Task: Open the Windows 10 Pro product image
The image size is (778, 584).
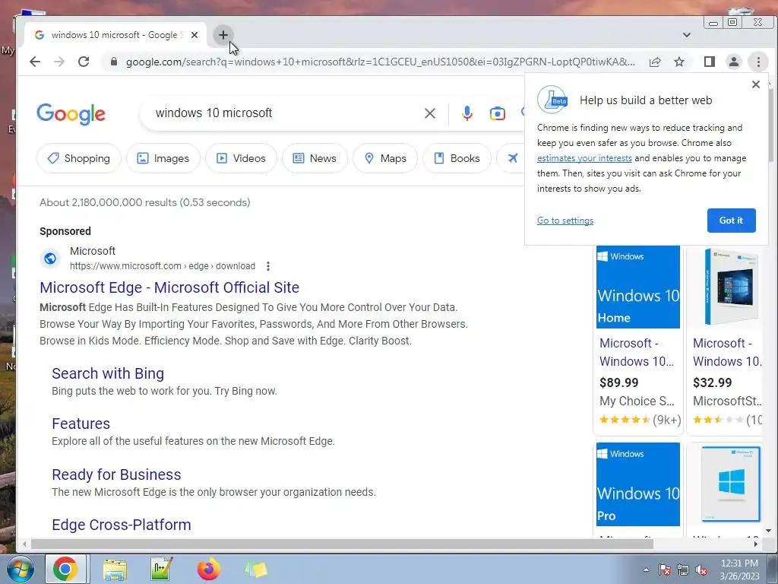Action: tap(638, 484)
